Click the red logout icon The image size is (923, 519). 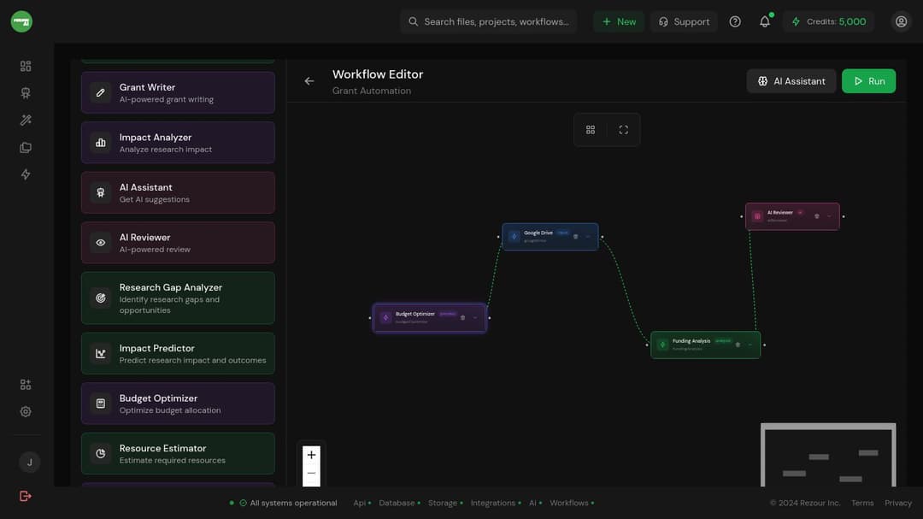(26, 496)
